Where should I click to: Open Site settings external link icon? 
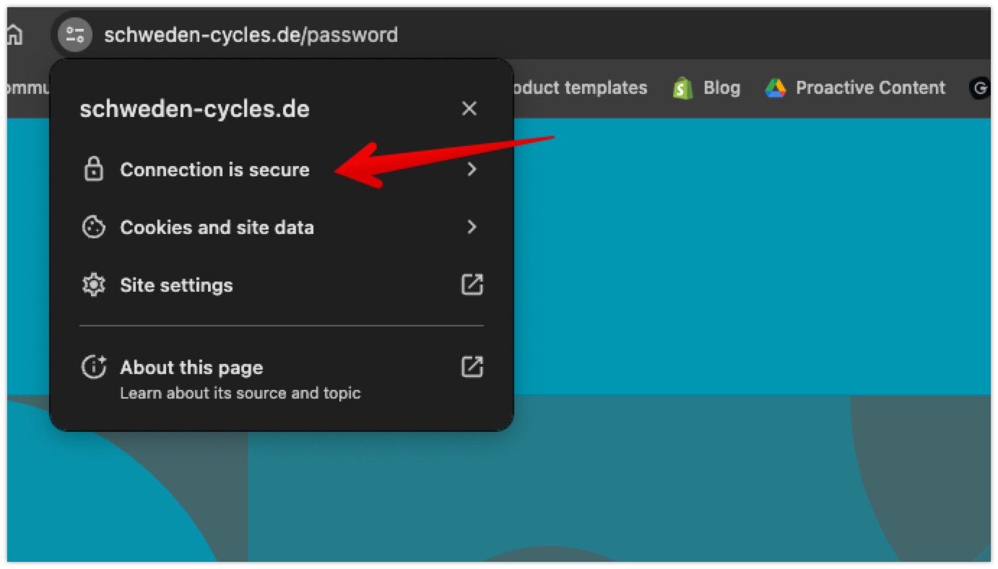tap(472, 284)
